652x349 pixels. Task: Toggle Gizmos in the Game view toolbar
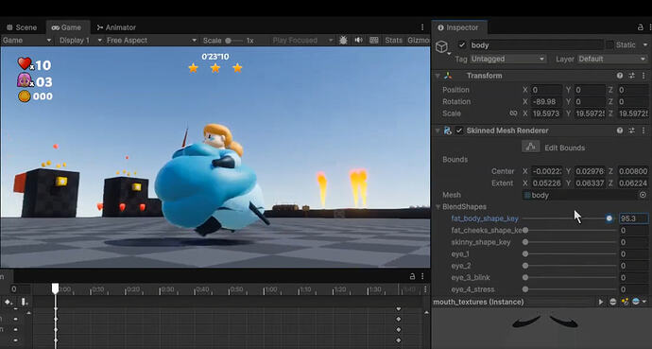coord(418,41)
